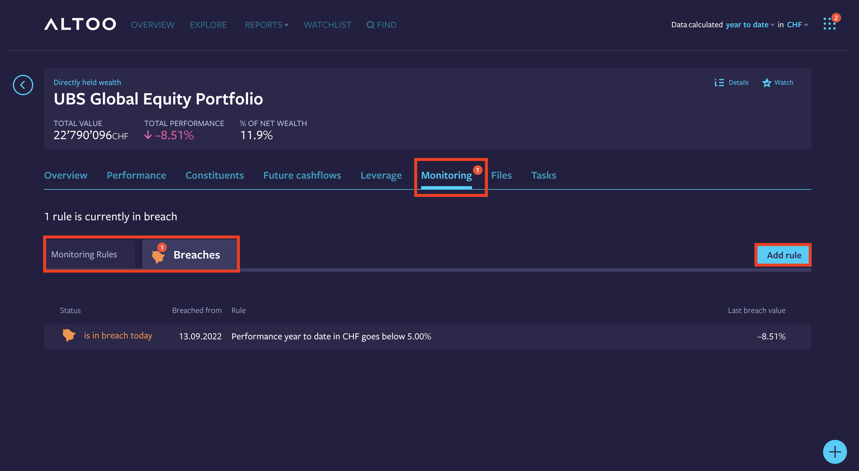Click the Find search magnifier icon
The height and width of the screenshot is (471, 859).
coord(370,25)
